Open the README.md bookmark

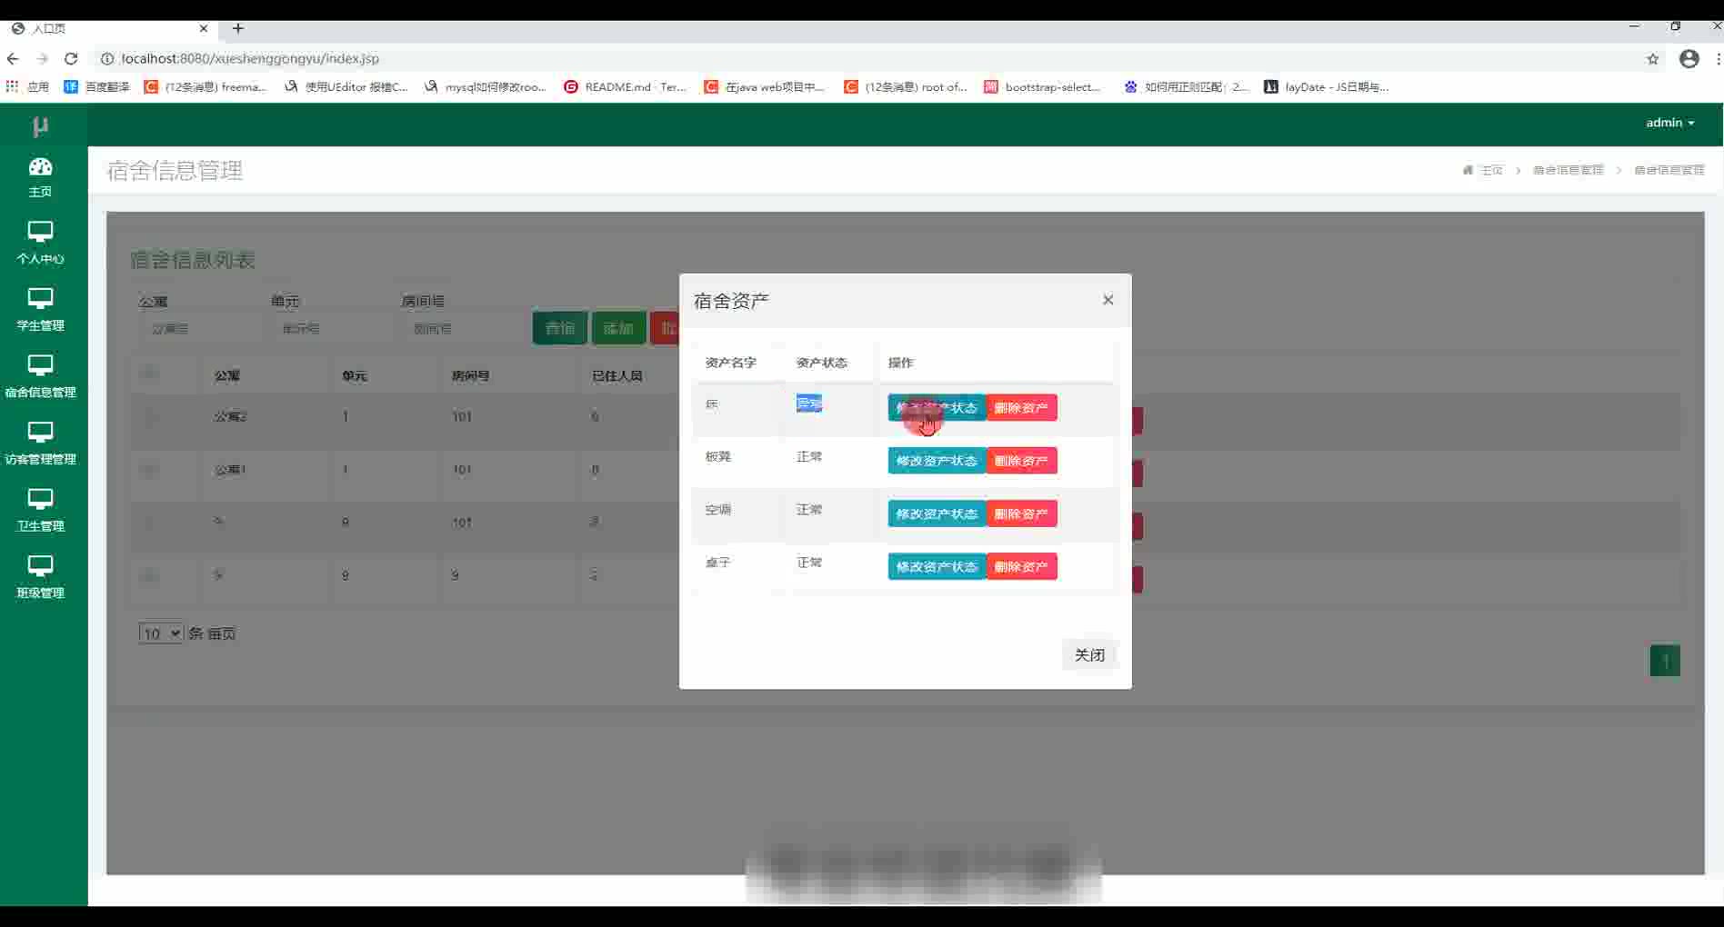pyautogui.click(x=626, y=86)
